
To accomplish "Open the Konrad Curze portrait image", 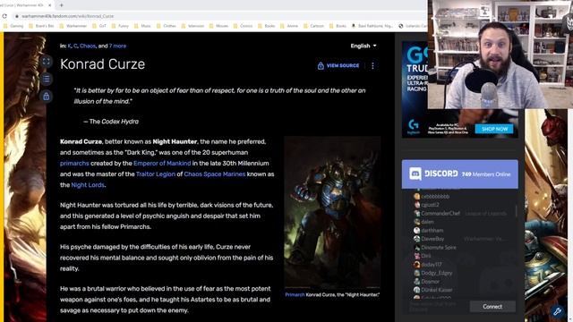I will (332, 213).
